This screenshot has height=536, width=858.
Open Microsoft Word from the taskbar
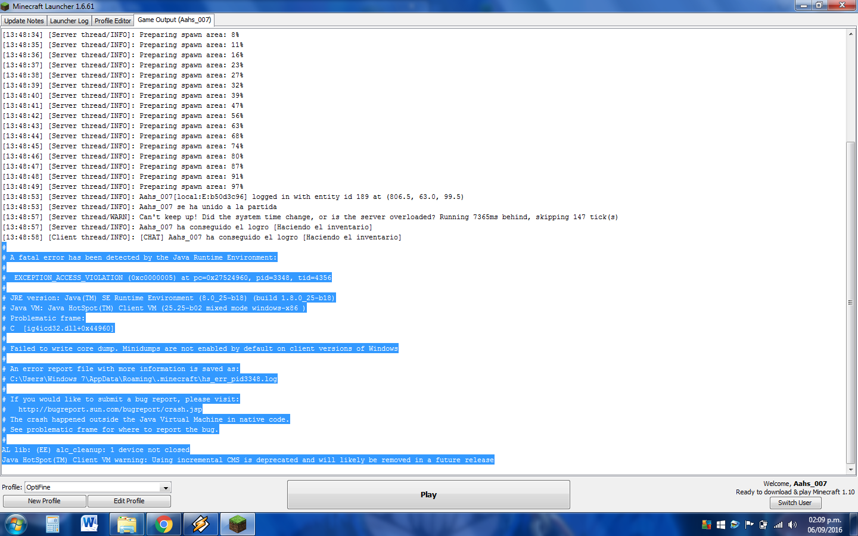point(89,525)
